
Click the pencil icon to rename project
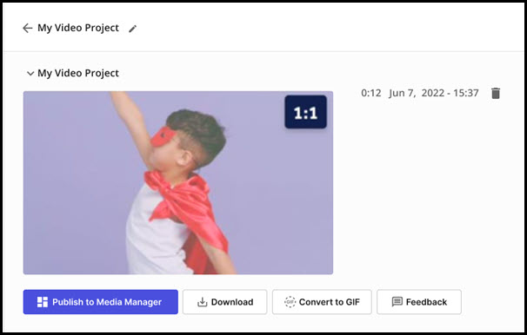tap(133, 29)
